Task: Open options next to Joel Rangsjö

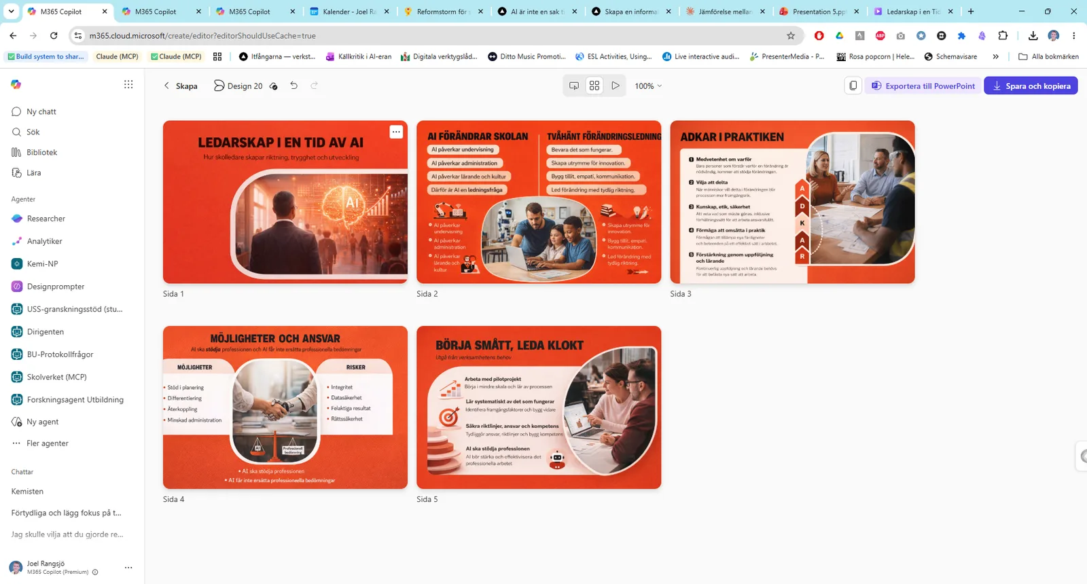Action: tap(128, 568)
